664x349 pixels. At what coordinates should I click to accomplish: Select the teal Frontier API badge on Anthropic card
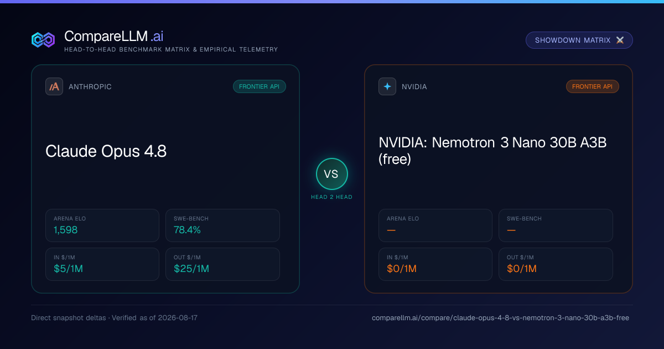[260, 86]
